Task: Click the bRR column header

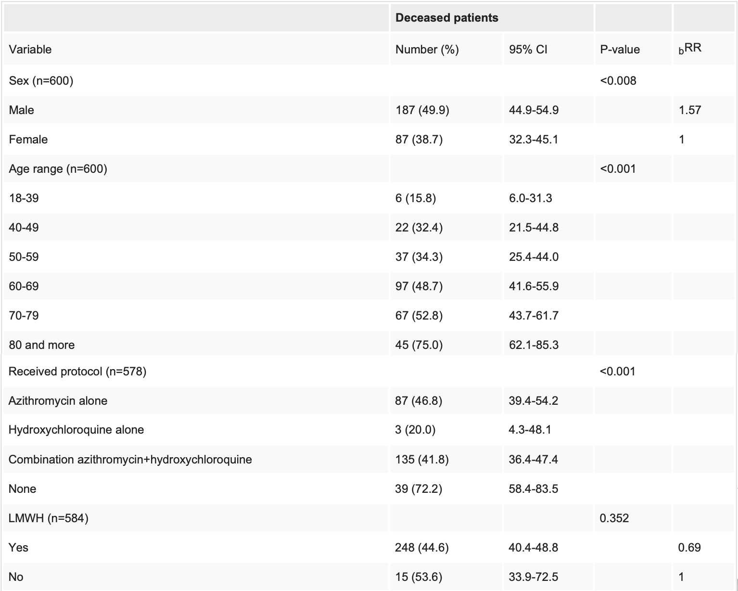Action: pos(690,49)
